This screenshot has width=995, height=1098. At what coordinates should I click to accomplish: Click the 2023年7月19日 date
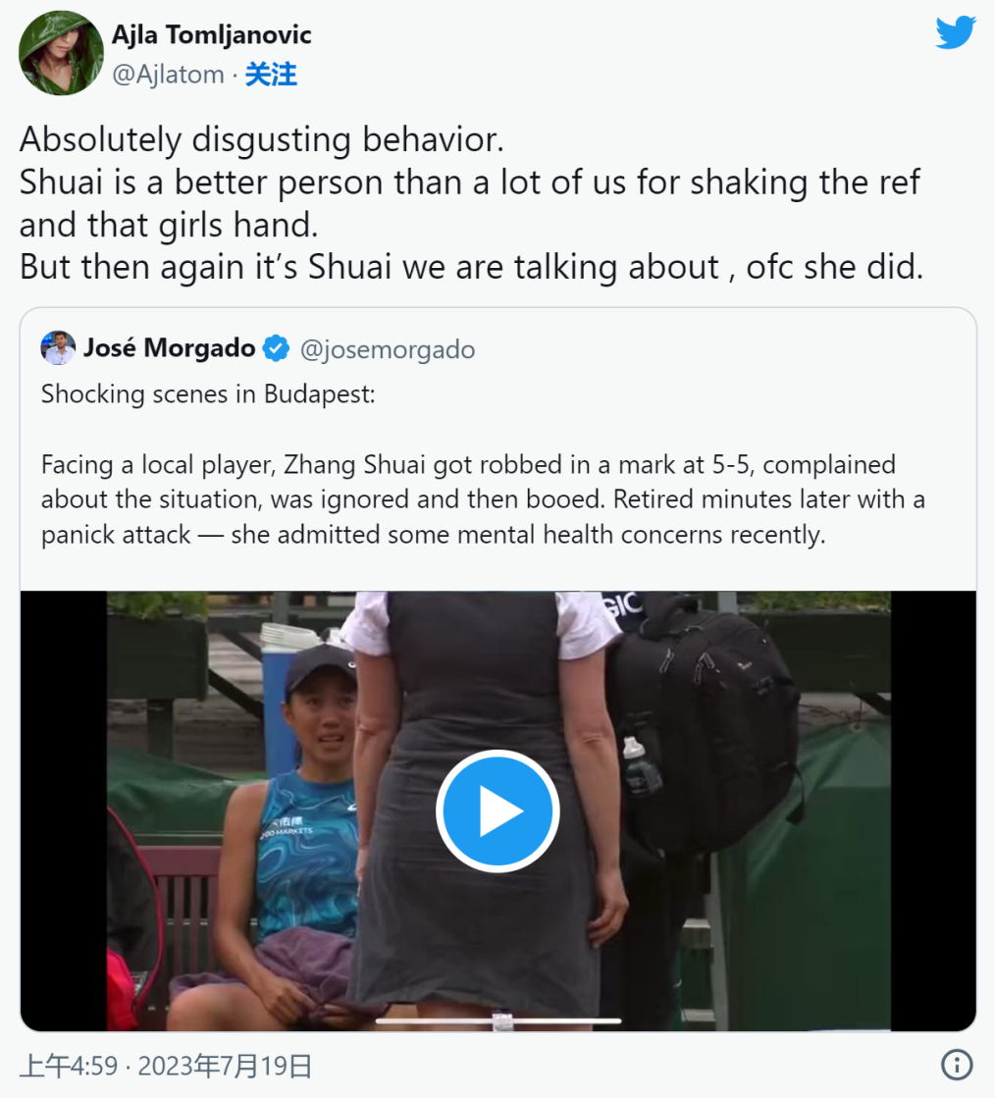click(x=225, y=1066)
